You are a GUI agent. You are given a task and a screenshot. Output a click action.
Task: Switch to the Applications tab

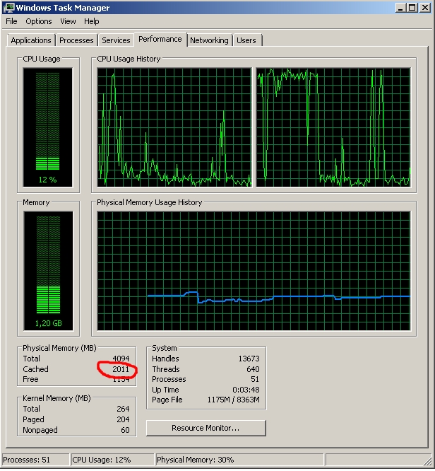tap(31, 40)
